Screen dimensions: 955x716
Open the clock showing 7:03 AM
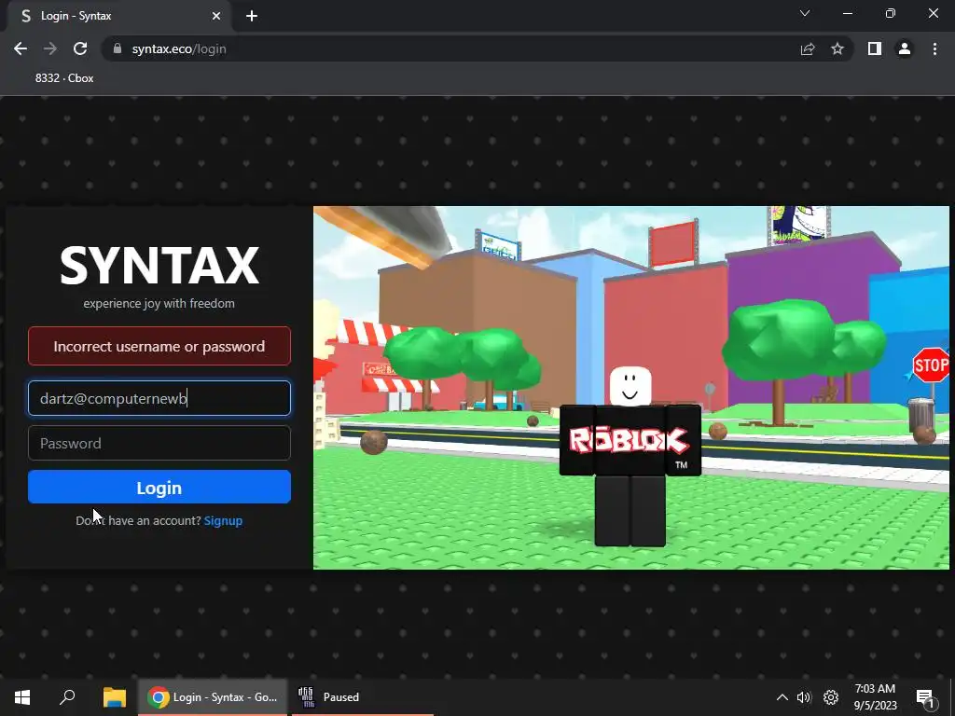[875, 697]
